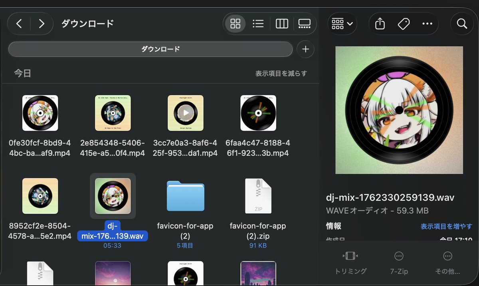
Task: Select the favicon-for-app (2) folder icon
Action: click(x=186, y=196)
